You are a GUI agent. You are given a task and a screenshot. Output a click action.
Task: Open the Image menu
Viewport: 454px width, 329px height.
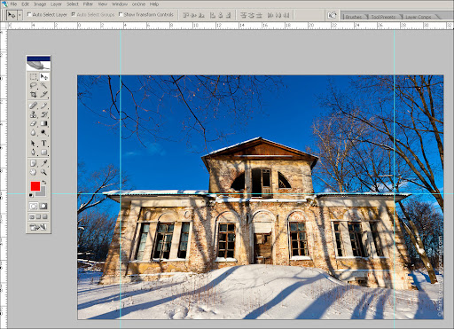pos(40,4)
